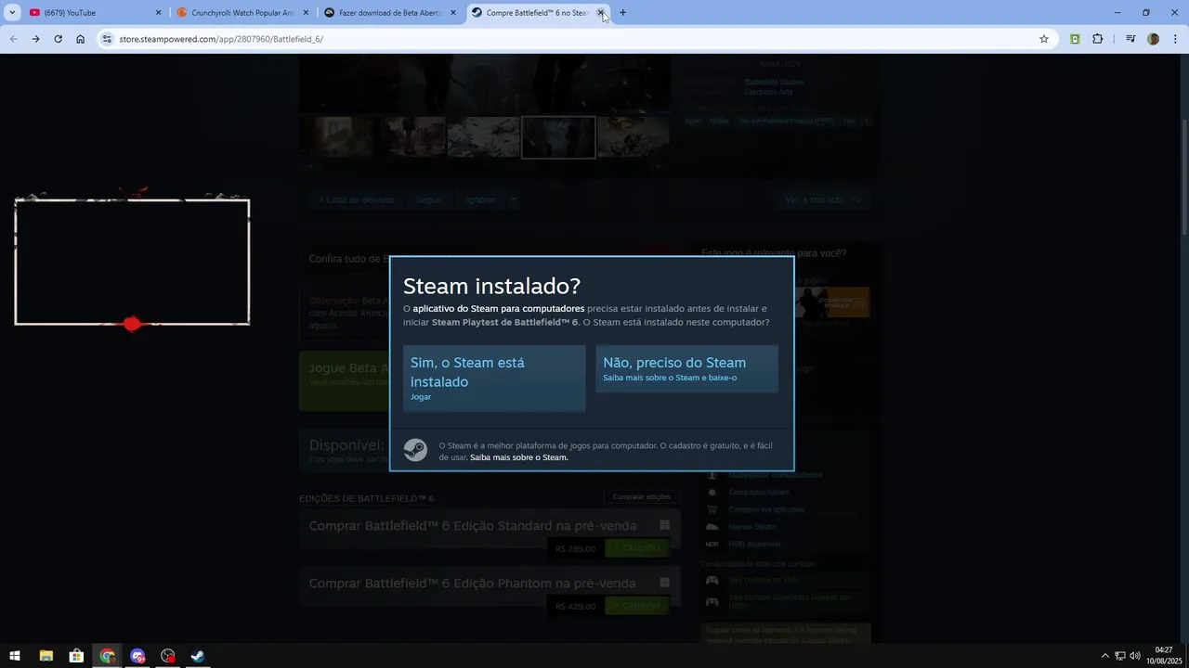Open the media controls icon
Viewport: 1189px width, 668px height.
(1130, 39)
